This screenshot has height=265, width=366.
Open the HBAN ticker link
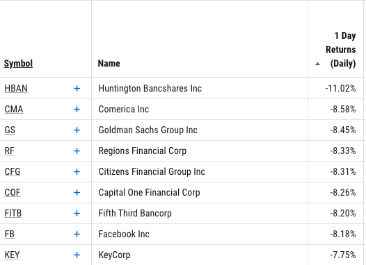coord(16,88)
